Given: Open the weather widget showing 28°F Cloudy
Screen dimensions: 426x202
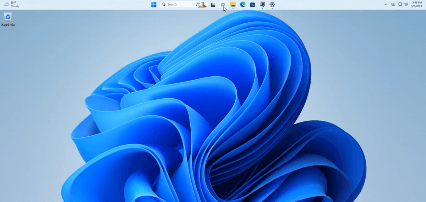Looking at the screenshot, I should click(x=11, y=4).
